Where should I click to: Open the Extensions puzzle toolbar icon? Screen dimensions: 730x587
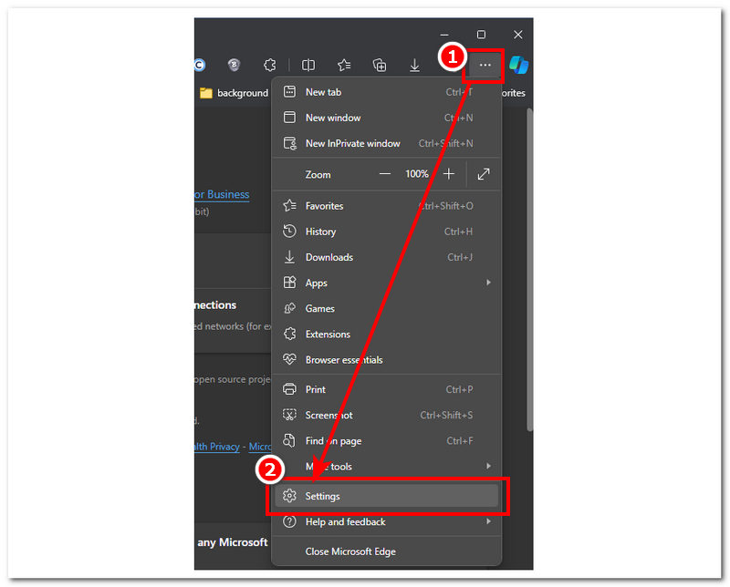point(269,65)
